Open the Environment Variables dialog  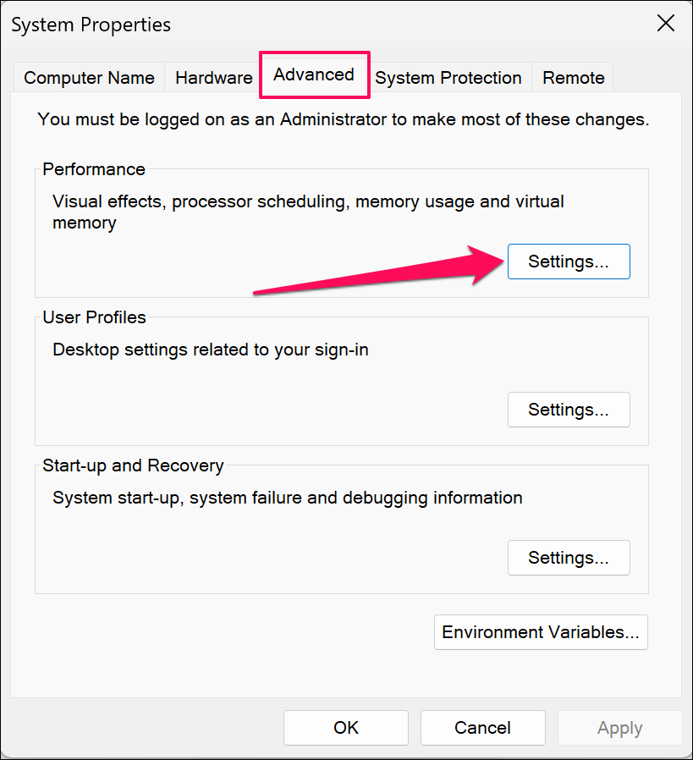pyautogui.click(x=541, y=632)
